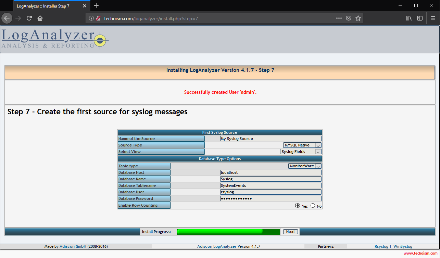This screenshot has height=258, width=440.
Task: Click the Step 7 page heading
Action: coord(98,112)
